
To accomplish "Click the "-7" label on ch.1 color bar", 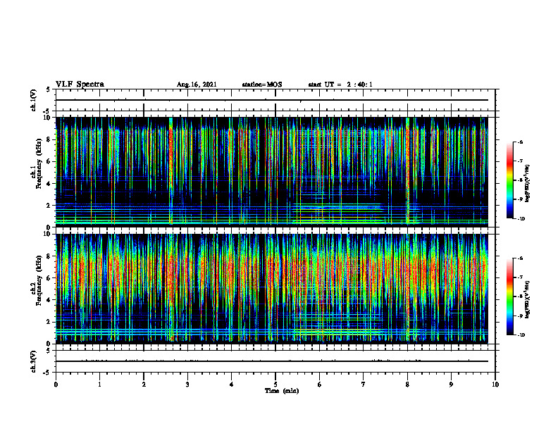I will [x=521, y=161].
